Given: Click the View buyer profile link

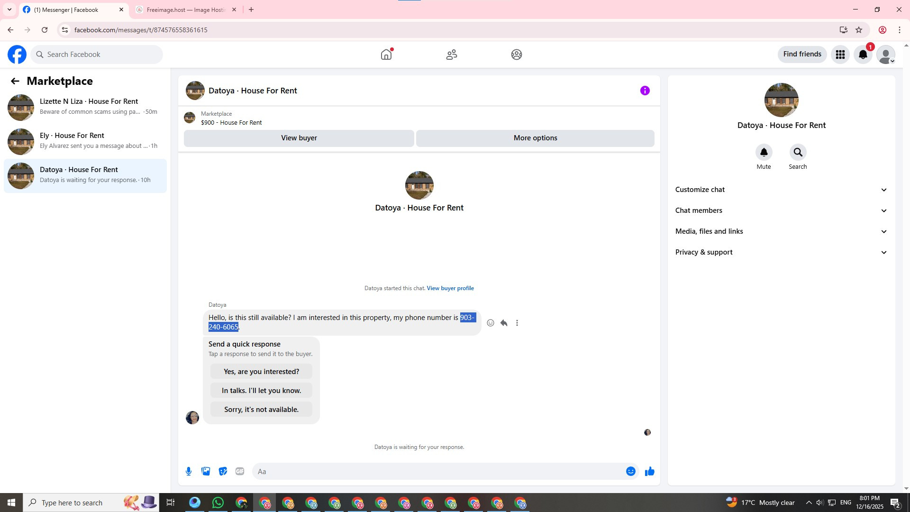Looking at the screenshot, I should (450, 288).
